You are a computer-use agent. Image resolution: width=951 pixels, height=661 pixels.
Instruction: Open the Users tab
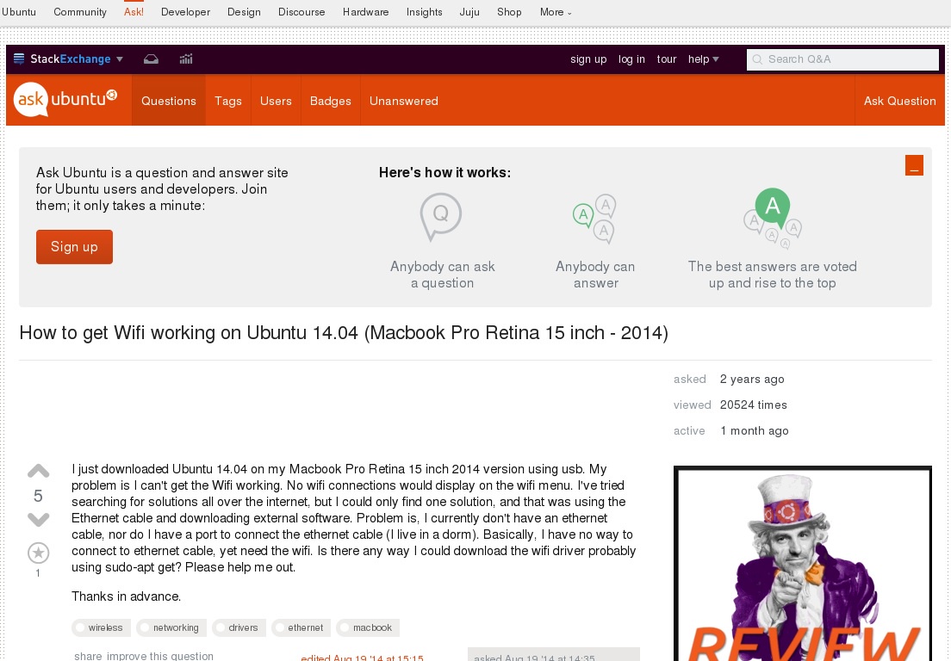[x=276, y=101]
